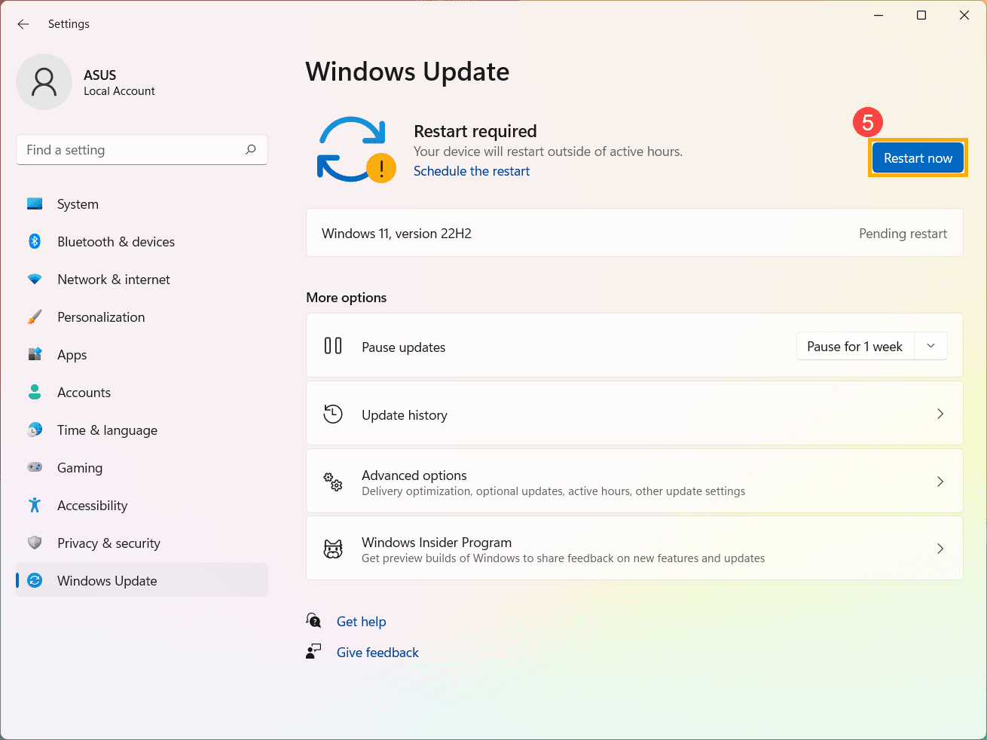Click the Schedule the restart link
The height and width of the screenshot is (740, 987).
472,171
